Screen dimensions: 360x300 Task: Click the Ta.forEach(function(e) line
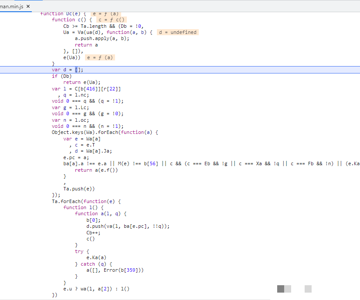86,201
